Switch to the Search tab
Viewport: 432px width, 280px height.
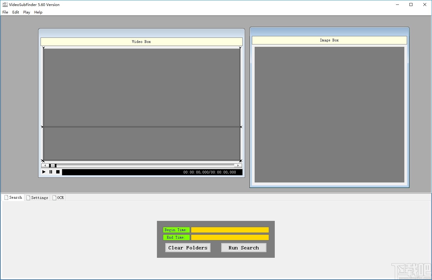(13, 197)
